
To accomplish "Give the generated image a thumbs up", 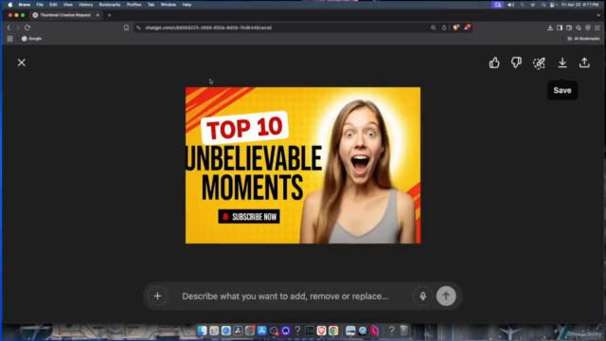I will 494,63.
